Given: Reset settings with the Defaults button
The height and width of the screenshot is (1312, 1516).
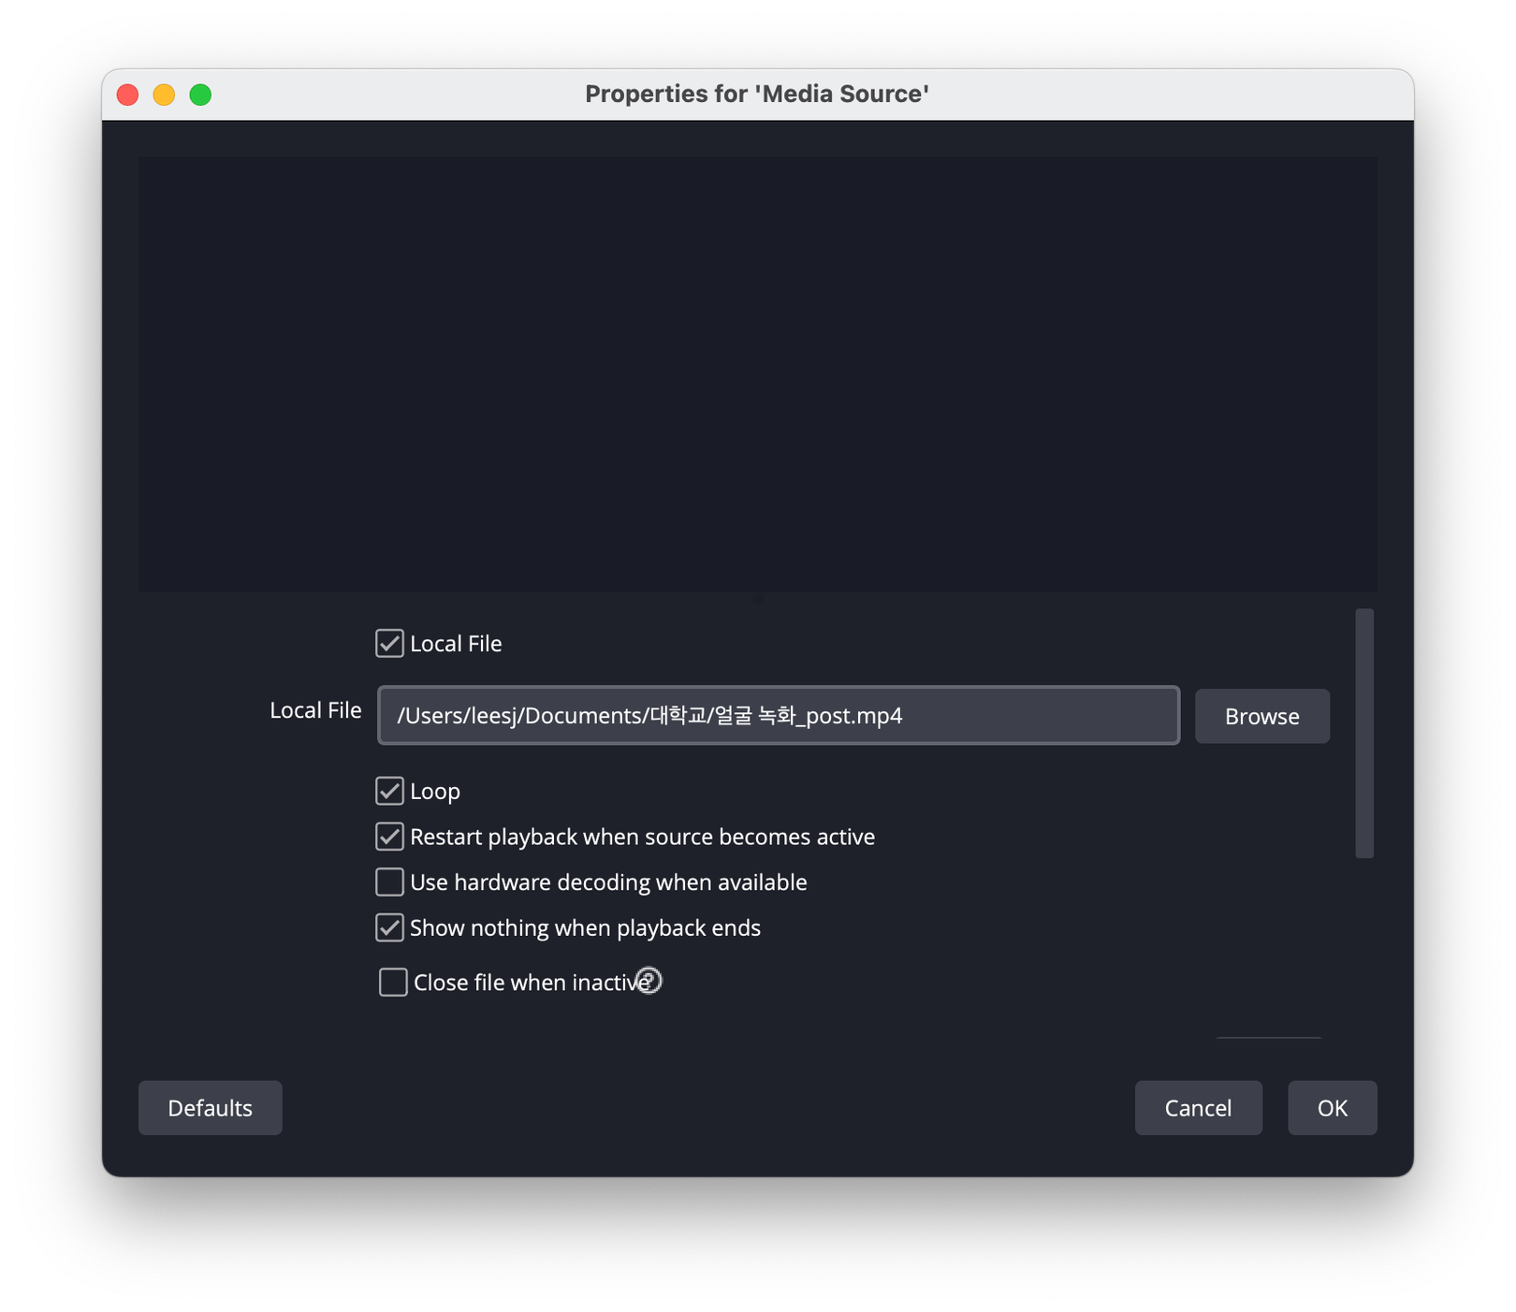Looking at the screenshot, I should [210, 1108].
